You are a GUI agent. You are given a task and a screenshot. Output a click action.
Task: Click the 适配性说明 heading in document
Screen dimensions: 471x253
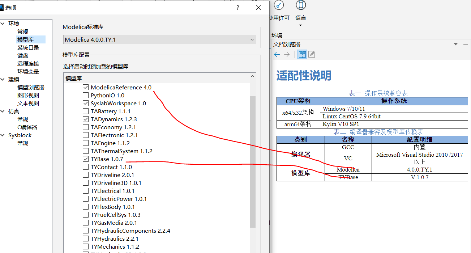[304, 75]
